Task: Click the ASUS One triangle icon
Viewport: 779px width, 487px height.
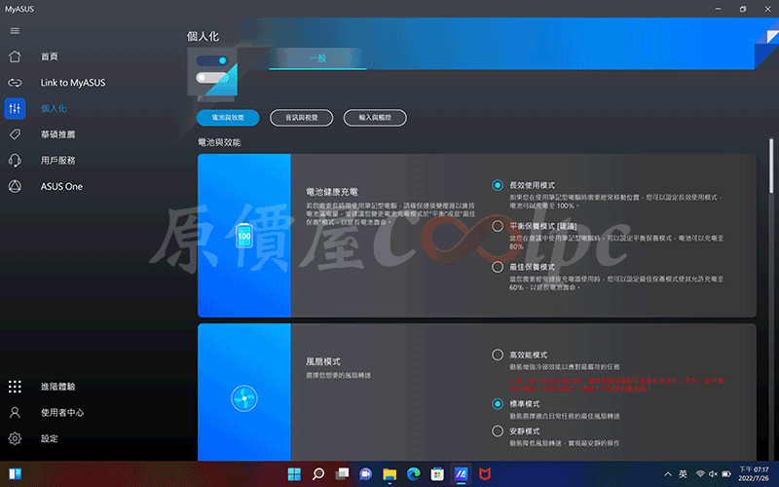Action: pos(15,186)
